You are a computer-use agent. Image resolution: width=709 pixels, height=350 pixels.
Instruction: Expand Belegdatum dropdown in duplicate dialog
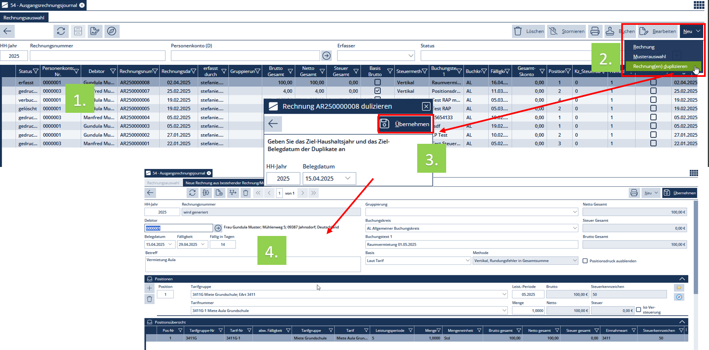click(348, 178)
